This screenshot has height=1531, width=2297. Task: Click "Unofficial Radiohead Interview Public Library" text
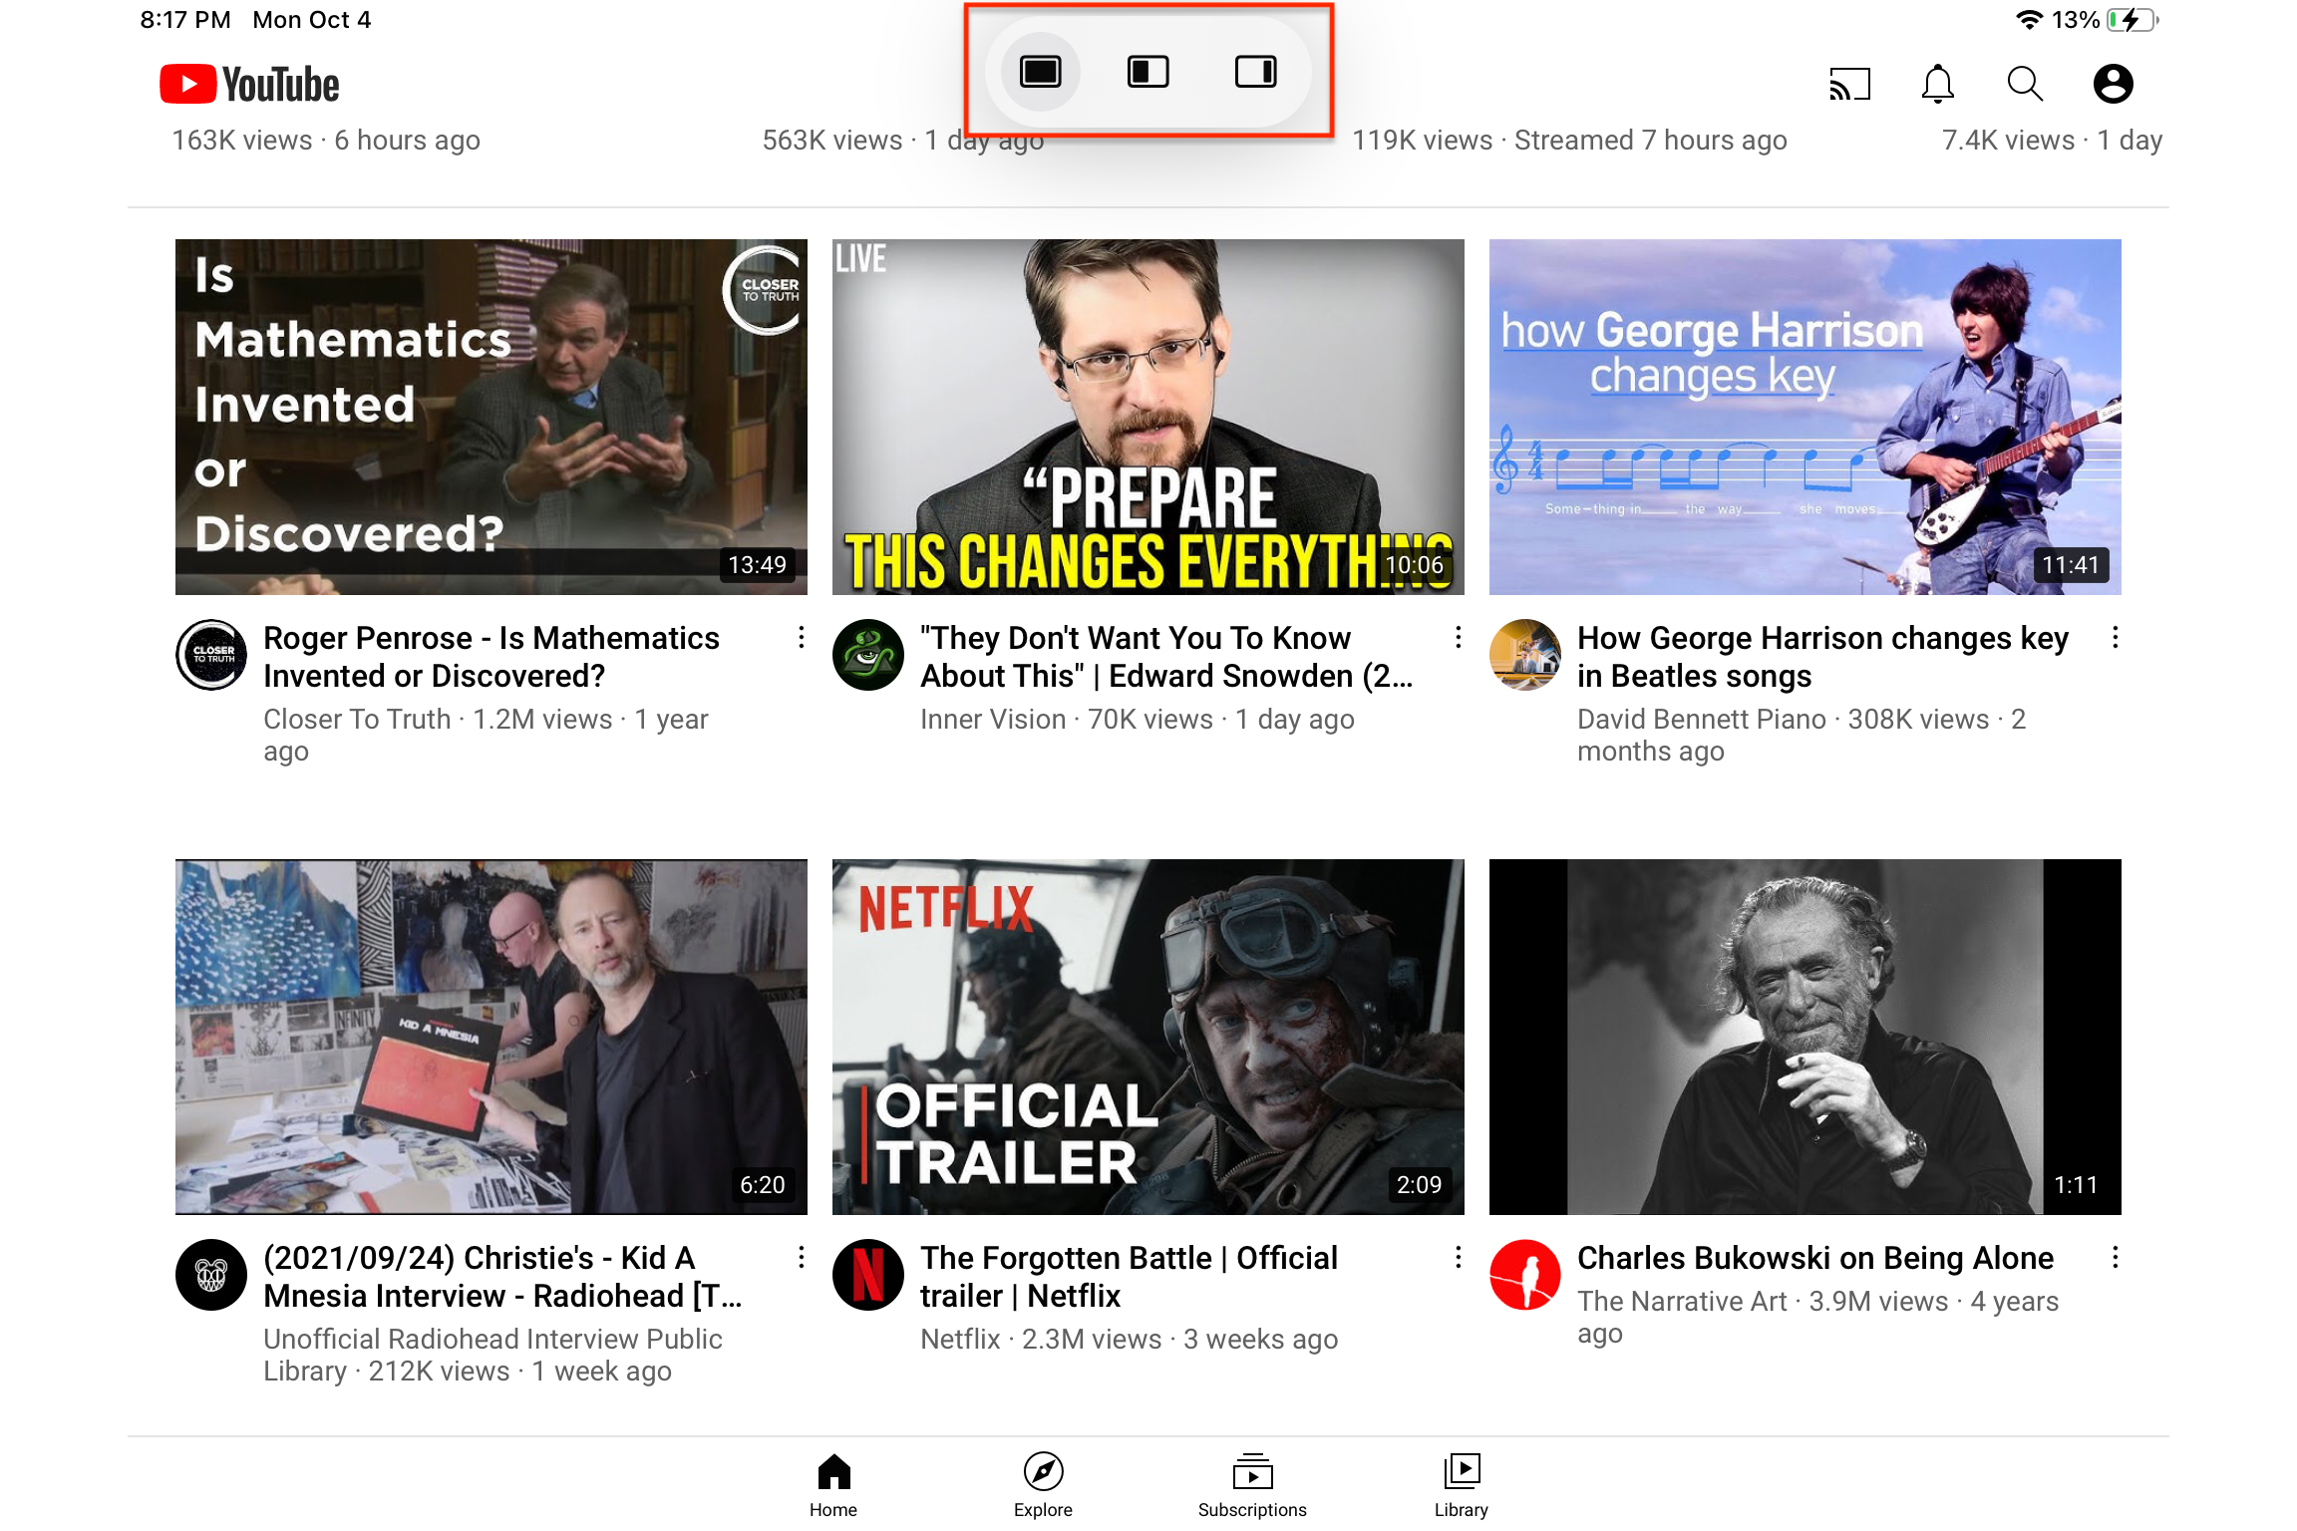(x=492, y=1355)
